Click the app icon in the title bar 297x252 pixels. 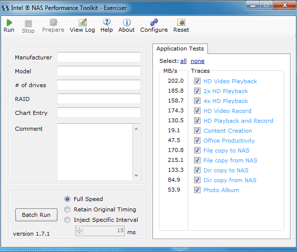(x=5, y=8)
